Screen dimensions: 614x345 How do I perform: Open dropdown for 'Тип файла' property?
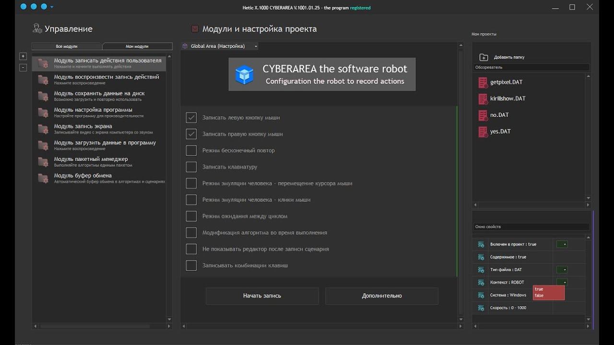click(x=562, y=270)
